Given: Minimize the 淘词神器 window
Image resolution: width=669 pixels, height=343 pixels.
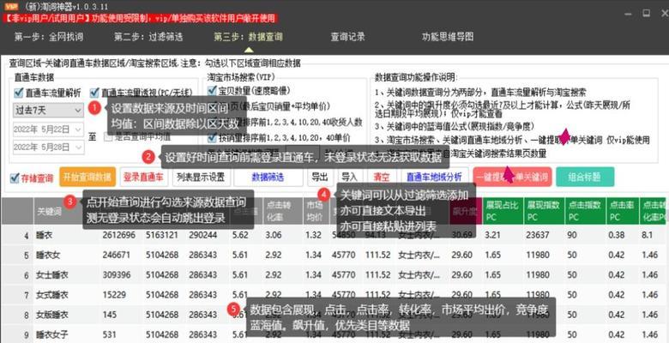Looking at the screenshot, I should coord(626,13).
